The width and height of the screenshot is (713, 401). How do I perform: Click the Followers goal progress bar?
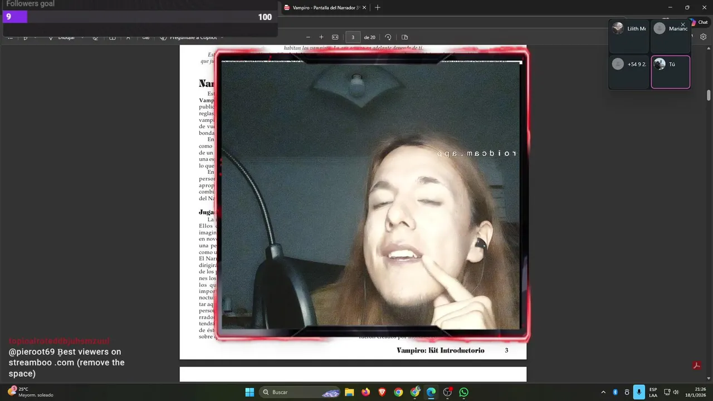[x=139, y=17]
